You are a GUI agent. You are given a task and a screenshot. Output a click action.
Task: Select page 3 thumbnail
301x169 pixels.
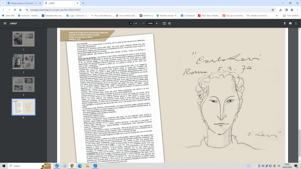pyautogui.click(x=24, y=84)
